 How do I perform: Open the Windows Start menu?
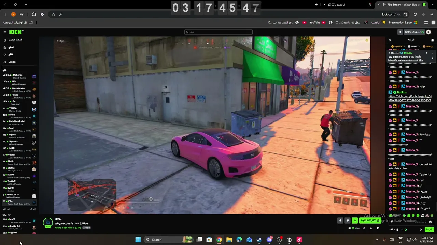pos(138,240)
